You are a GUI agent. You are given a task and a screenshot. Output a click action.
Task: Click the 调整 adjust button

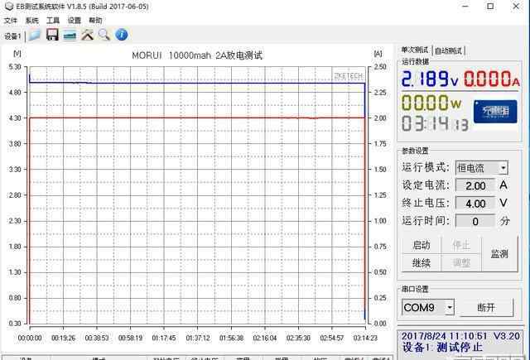(461, 262)
